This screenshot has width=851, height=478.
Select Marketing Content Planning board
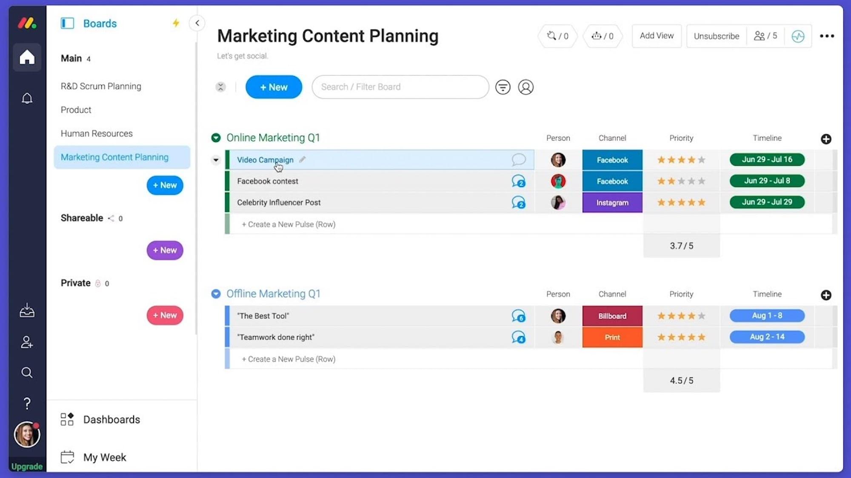tap(114, 157)
